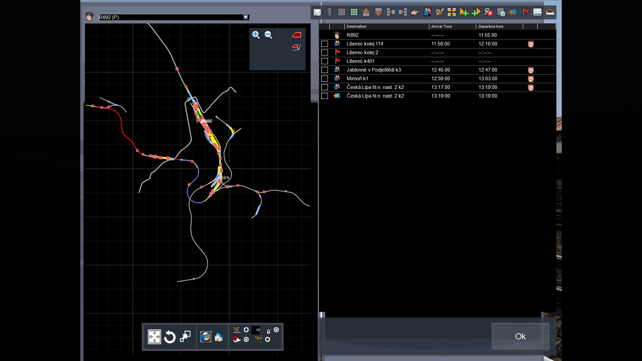
Task: Click the fuel pump refuel icon
Action: tap(440, 12)
